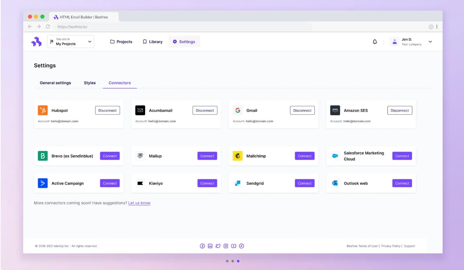Connect Brevo (ex Sendinblue)
The image size is (464, 270).
pos(110,156)
